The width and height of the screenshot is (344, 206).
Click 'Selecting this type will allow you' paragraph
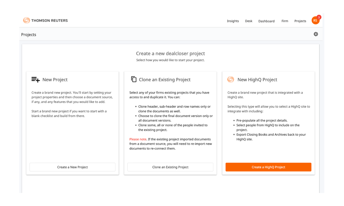[269, 109]
